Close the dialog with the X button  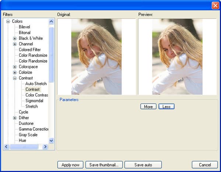(x=215, y=6)
